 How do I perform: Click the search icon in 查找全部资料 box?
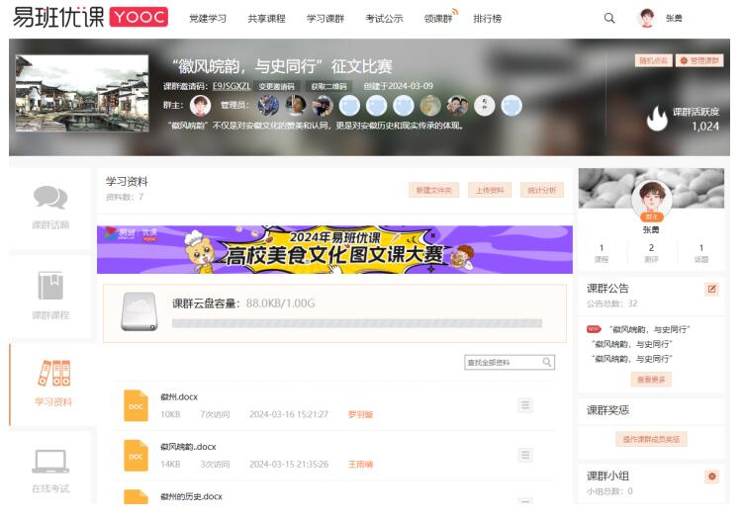click(x=547, y=363)
